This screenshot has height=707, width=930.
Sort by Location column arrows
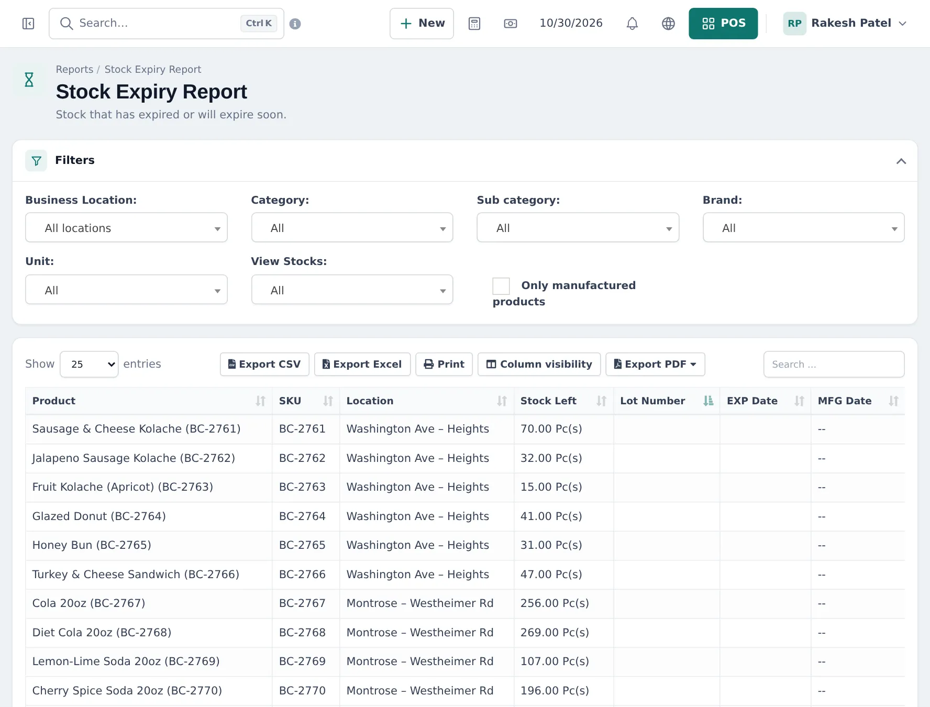click(x=502, y=401)
